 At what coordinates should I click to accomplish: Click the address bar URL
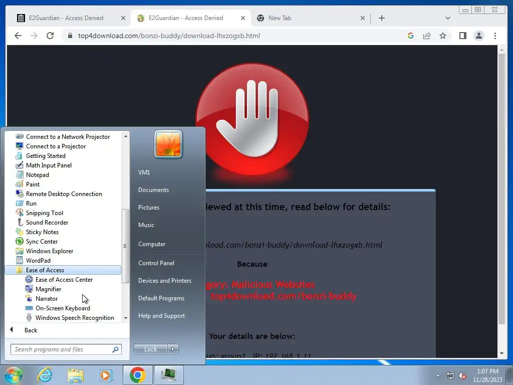click(x=169, y=36)
